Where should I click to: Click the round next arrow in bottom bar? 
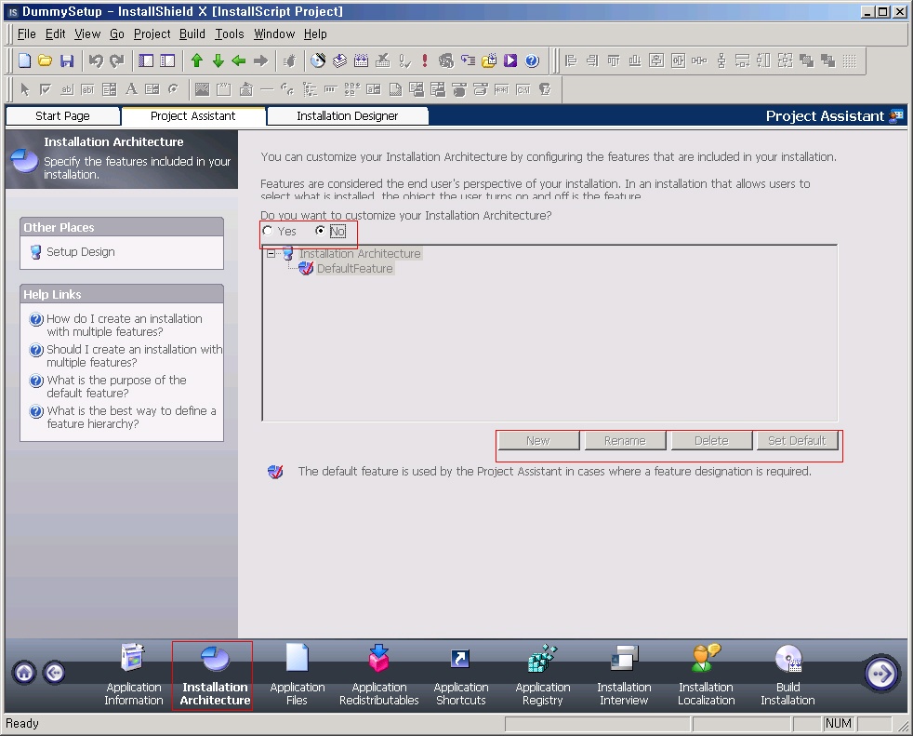(x=881, y=674)
